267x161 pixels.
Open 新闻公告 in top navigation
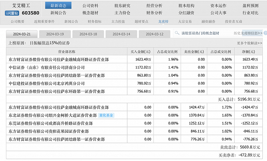(58, 13)
